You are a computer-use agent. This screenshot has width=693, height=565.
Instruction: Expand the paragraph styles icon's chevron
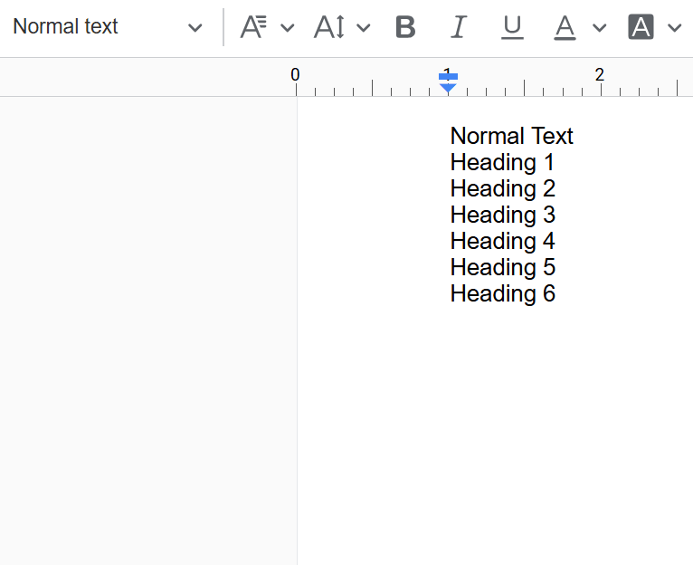click(288, 28)
